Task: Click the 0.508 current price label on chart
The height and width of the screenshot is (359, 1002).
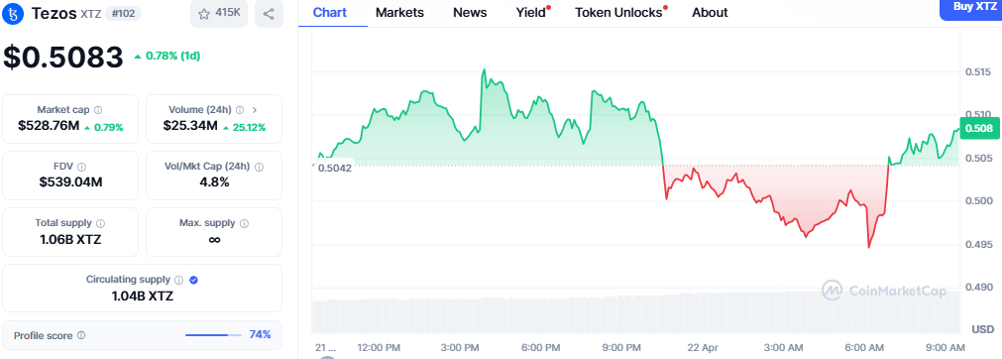Action: [979, 129]
